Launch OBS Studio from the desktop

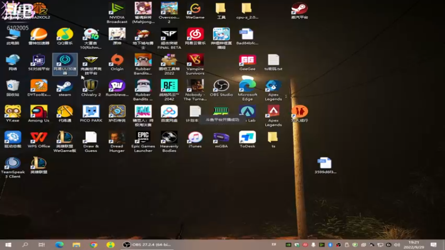click(x=221, y=88)
